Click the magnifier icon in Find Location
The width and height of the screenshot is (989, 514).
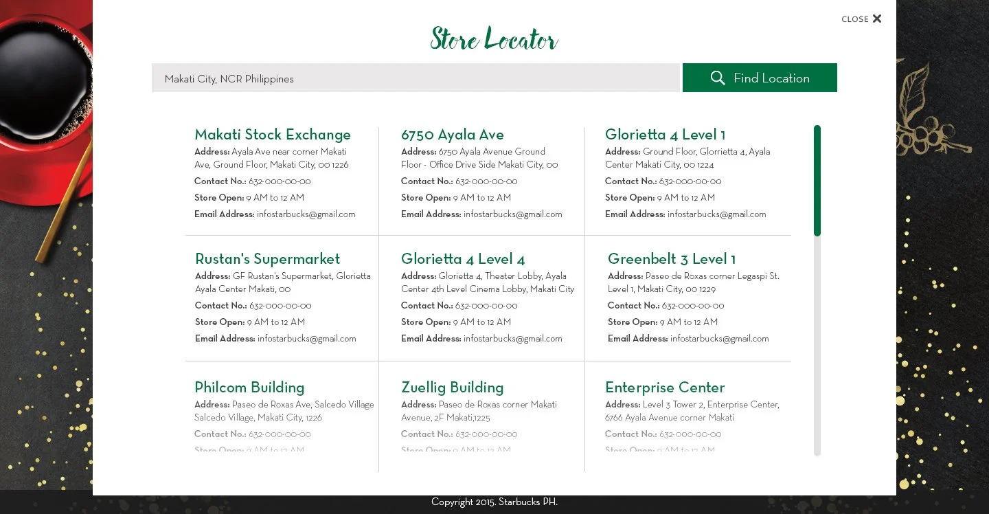[718, 78]
